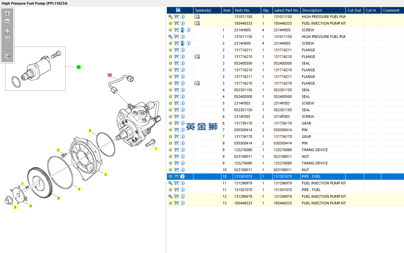Add item 11 FUEL INJECTION PUMP KIT to cart
Viewport: 404px width, 253px height.
177,183
